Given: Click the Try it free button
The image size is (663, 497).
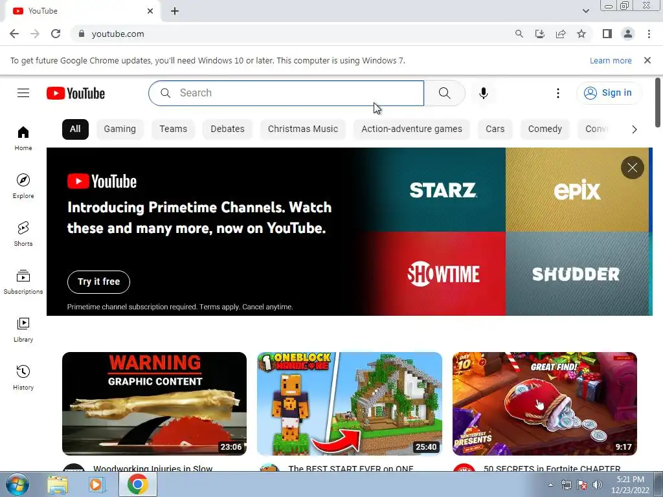Looking at the screenshot, I should (x=98, y=282).
